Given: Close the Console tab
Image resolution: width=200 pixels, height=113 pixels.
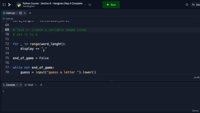Looking at the screenshot, I should click(x=21, y=85).
